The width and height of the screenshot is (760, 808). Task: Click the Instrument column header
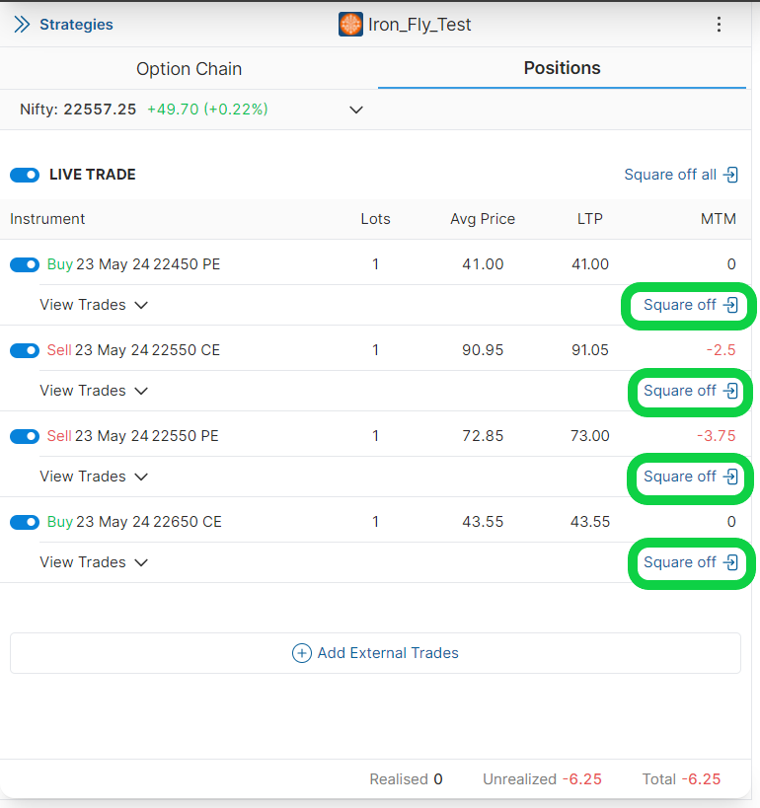(47, 219)
